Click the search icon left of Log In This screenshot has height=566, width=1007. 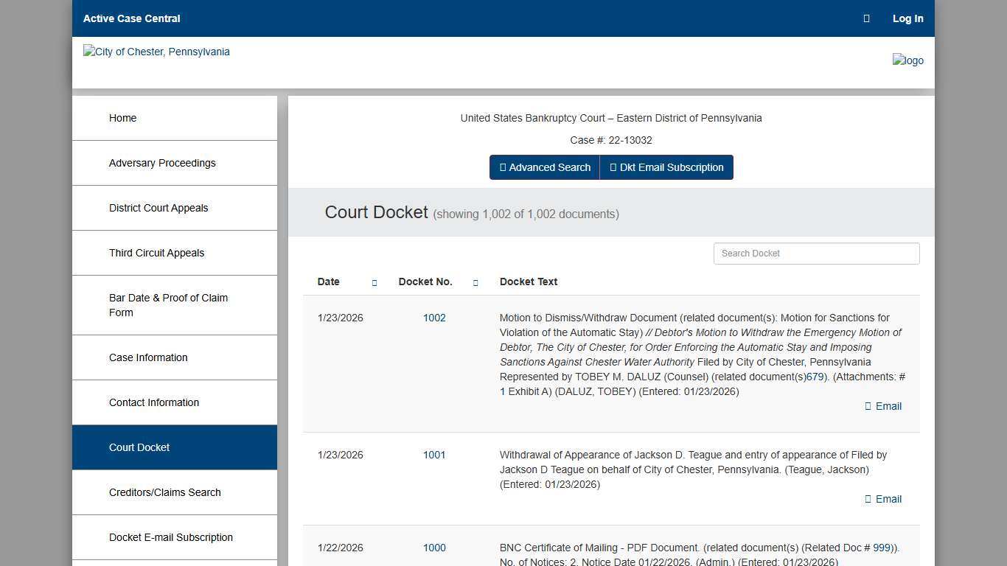pos(866,18)
